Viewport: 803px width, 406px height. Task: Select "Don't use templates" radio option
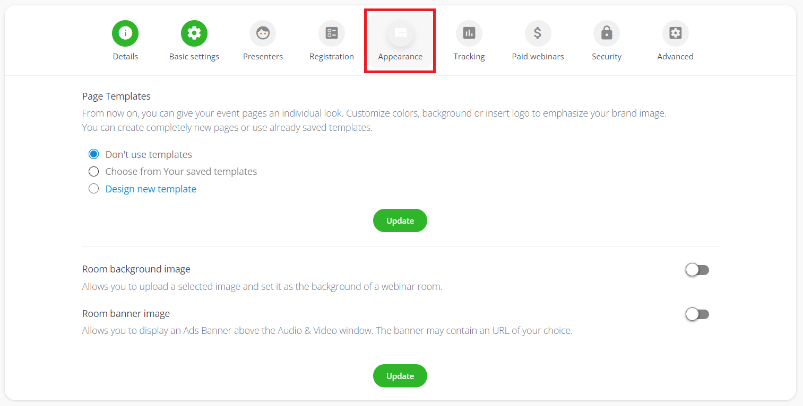tap(94, 154)
